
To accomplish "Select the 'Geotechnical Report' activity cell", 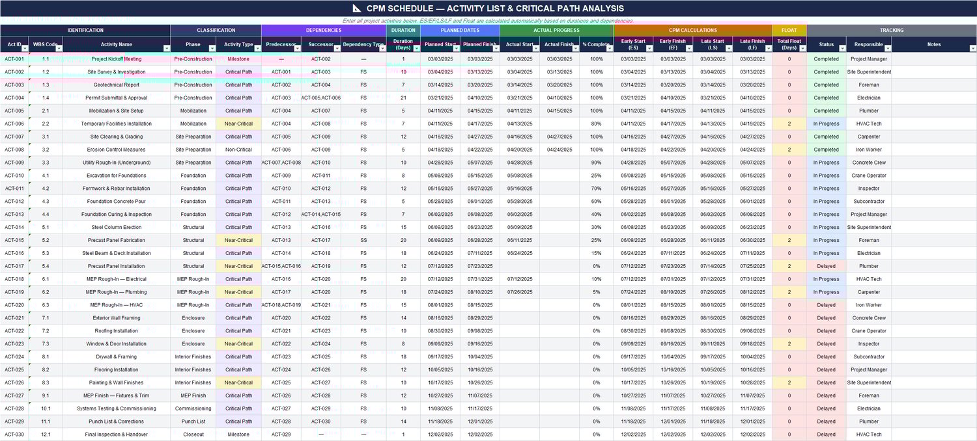I will [x=117, y=85].
